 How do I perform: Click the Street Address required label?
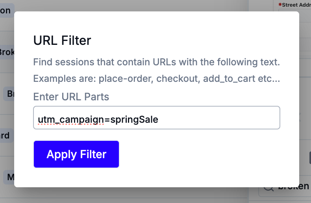coord(295,5)
